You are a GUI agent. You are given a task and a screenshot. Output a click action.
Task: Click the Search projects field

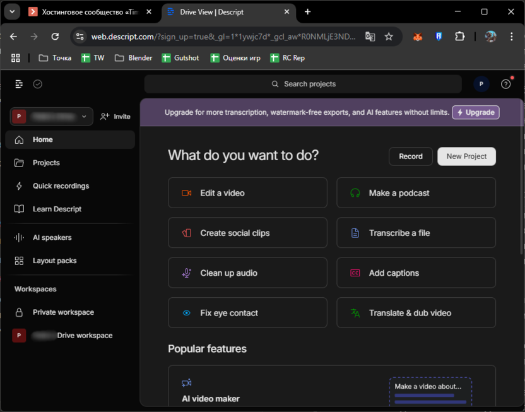tap(303, 84)
